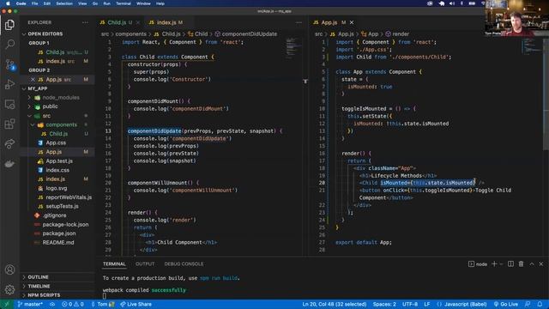This screenshot has height=309, width=549.
Task: Switch to the Output panel tab
Action: [x=145, y=264]
